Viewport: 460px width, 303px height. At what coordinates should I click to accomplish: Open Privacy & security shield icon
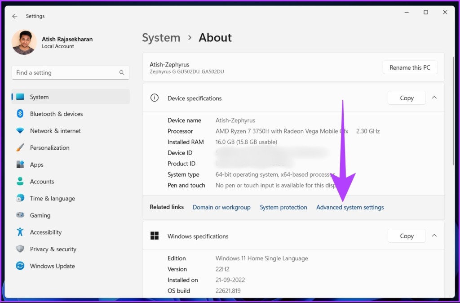20,249
